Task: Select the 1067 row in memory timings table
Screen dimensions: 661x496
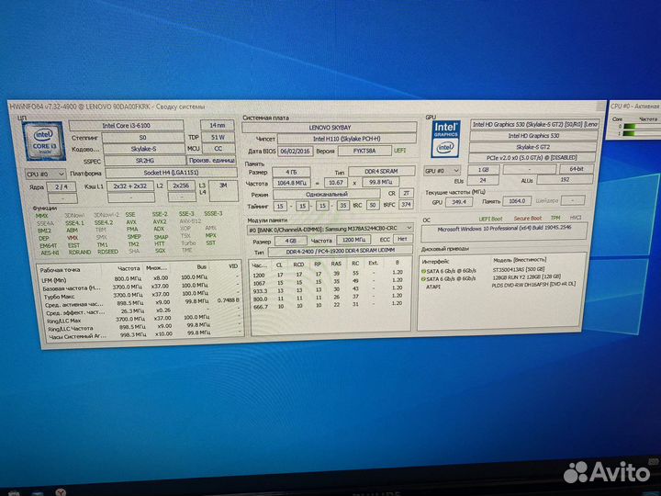Action: [x=328, y=283]
